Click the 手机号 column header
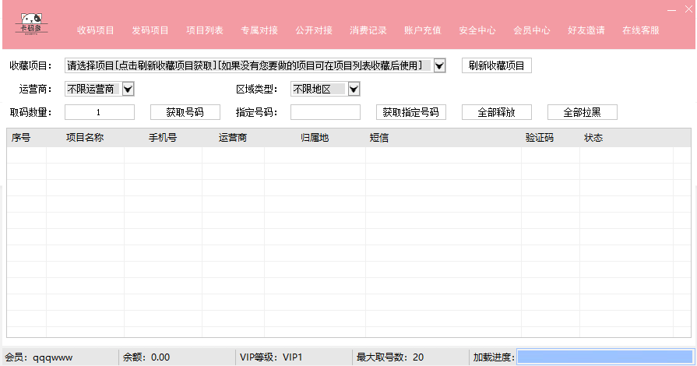 pos(163,138)
